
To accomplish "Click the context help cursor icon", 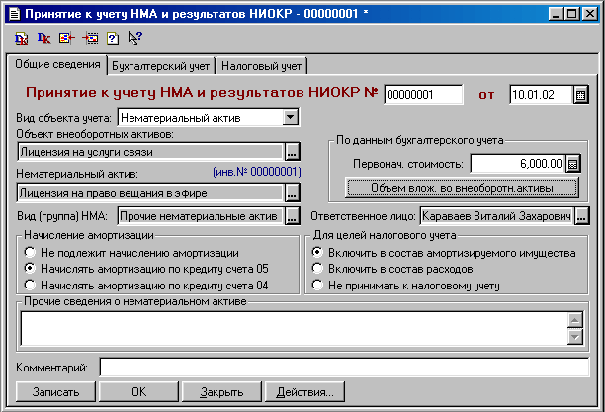I will (x=135, y=39).
